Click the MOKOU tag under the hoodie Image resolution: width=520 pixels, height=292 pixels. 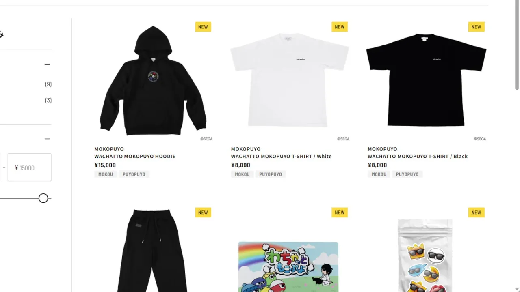pos(106,174)
